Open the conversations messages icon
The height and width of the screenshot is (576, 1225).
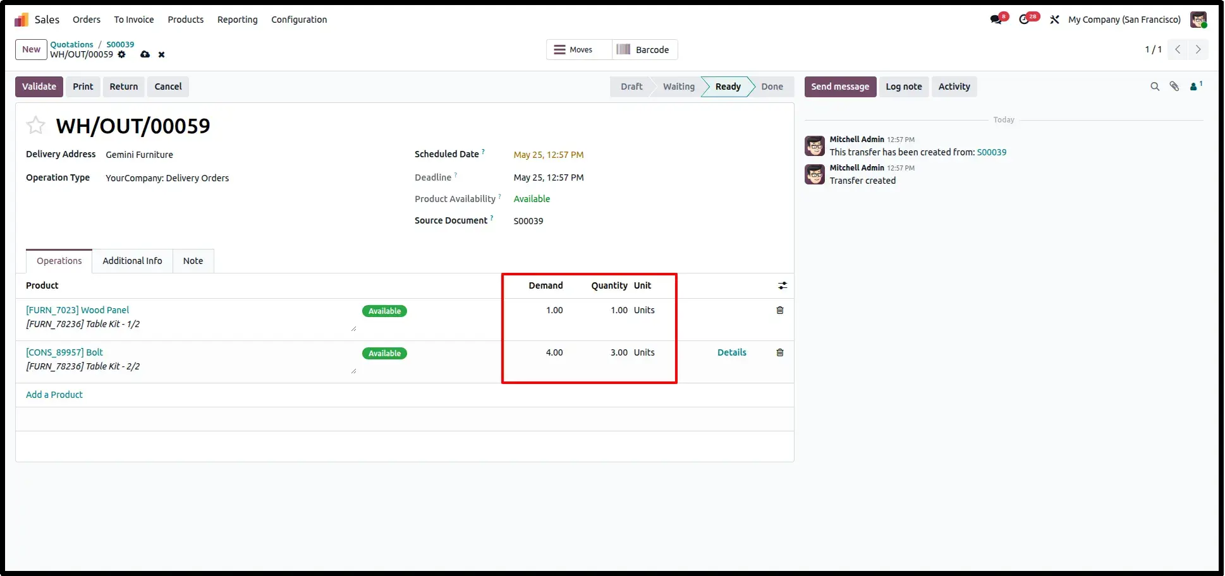coord(997,20)
